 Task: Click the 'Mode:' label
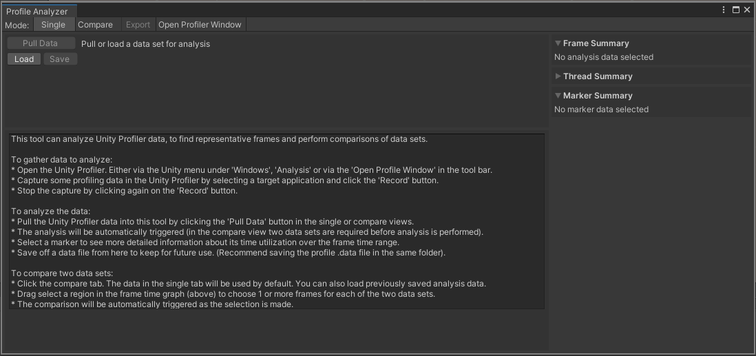tap(17, 25)
